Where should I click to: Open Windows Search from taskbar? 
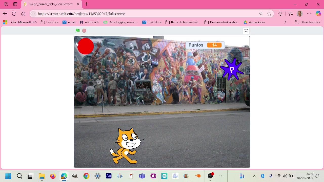coord(19,176)
